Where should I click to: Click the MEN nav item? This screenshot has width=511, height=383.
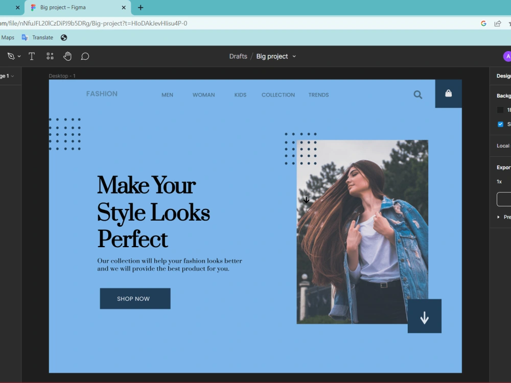(167, 95)
